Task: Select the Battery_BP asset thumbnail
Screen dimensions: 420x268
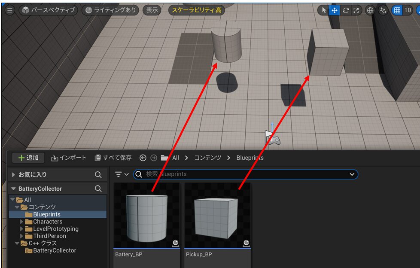Action: tap(147, 216)
